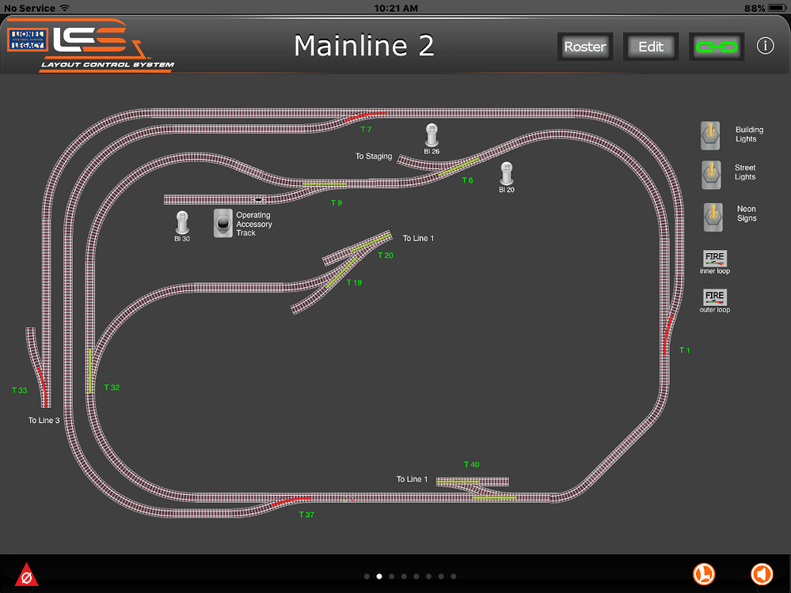This screenshot has width=791, height=593.
Task: Mute sound with the speaker icon
Action: tap(761, 574)
